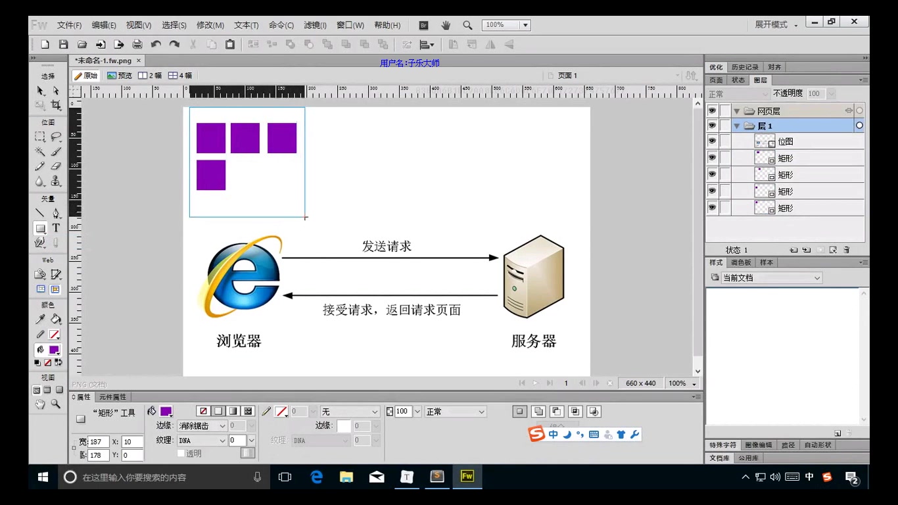Select the Hand tool in Tools panel
The image size is (898, 505).
(x=40, y=404)
